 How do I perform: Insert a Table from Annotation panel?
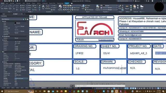(x=53, y=10)
